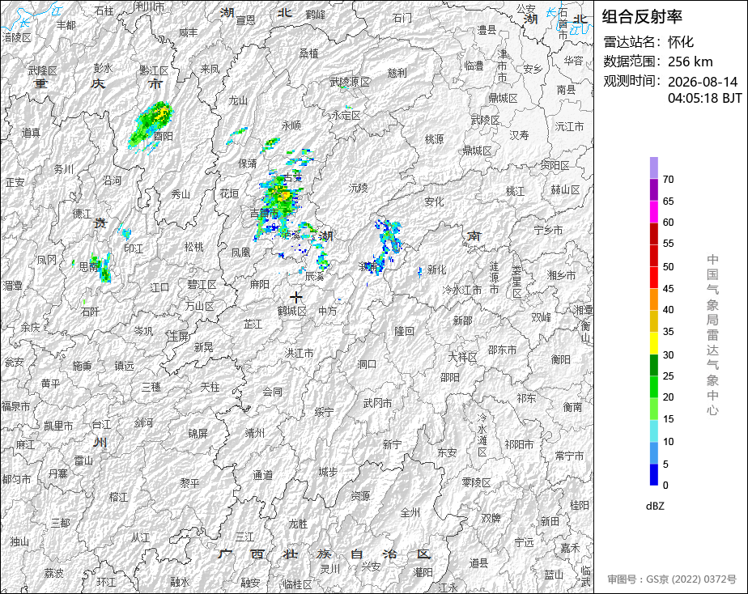Select the orange 40-45 dBZ legend swatch
The image size is (748, 594).
pyautogui.click(x=653, y=299)
